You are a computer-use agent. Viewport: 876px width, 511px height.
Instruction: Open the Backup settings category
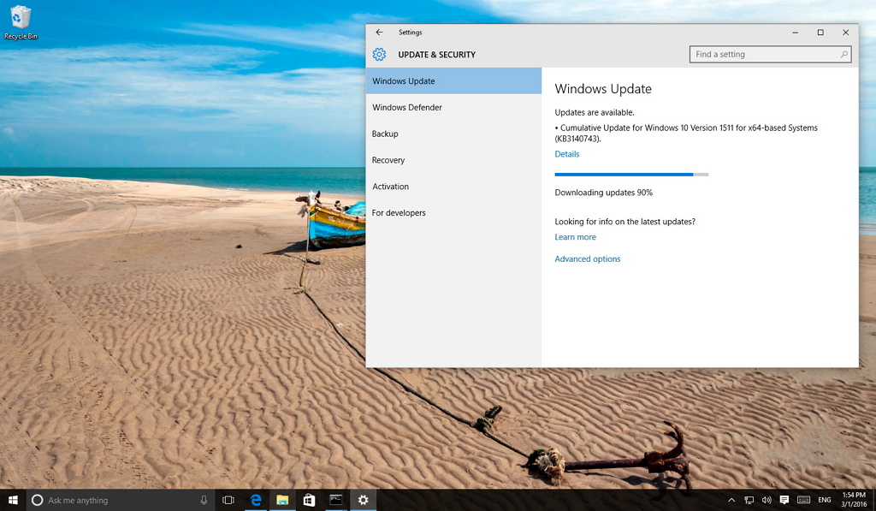point(453,134)
